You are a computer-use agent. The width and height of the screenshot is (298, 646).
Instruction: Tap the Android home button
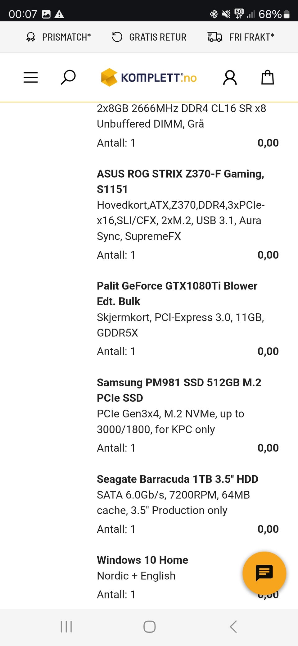(149, 626)
